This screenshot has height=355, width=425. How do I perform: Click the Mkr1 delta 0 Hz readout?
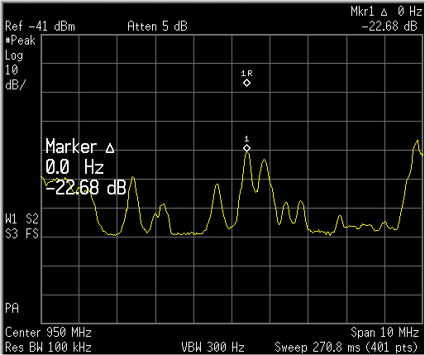pos(386,12)
